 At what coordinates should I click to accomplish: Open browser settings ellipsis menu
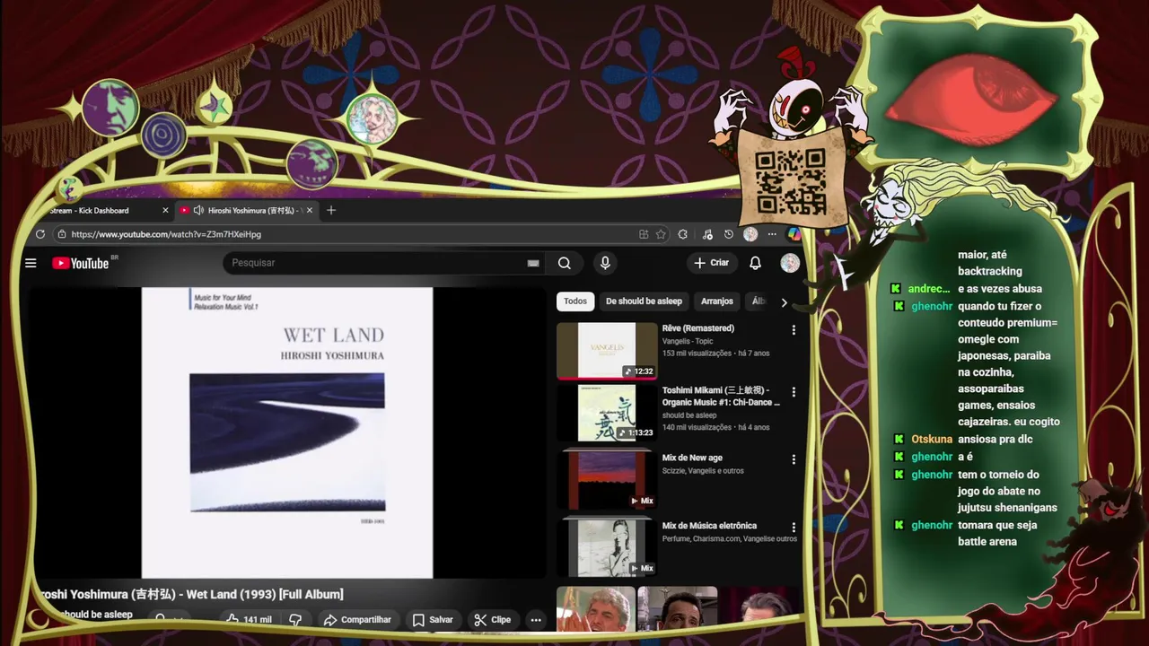pyautogui.click(x=772, y=234)
